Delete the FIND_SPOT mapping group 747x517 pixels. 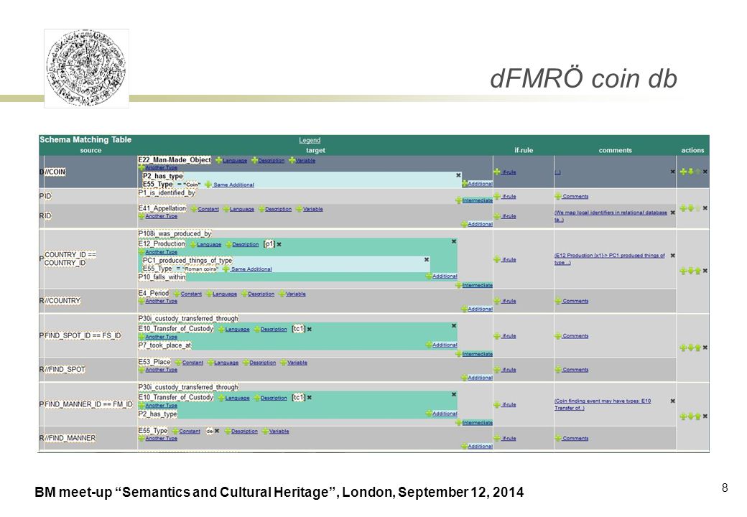705,348
